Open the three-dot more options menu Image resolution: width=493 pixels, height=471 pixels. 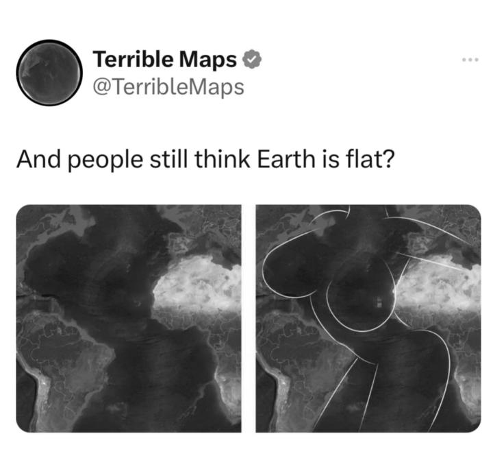[470, 59]
